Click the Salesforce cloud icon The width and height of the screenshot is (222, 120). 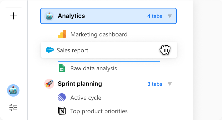click(x=50, y=50)
